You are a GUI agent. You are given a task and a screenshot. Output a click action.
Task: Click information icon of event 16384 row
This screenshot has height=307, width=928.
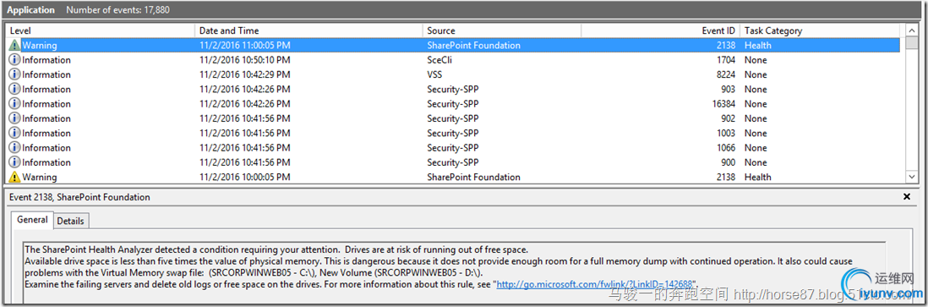pos(14,104)
